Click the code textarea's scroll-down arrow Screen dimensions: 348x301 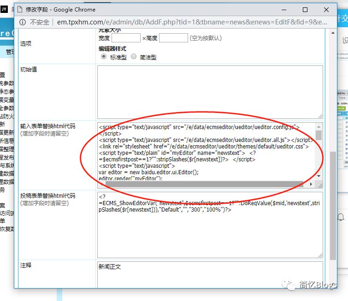coord(319,176)
